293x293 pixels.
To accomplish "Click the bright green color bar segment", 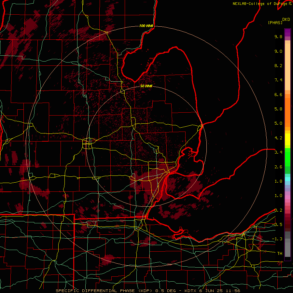I will tap(287, 157).
